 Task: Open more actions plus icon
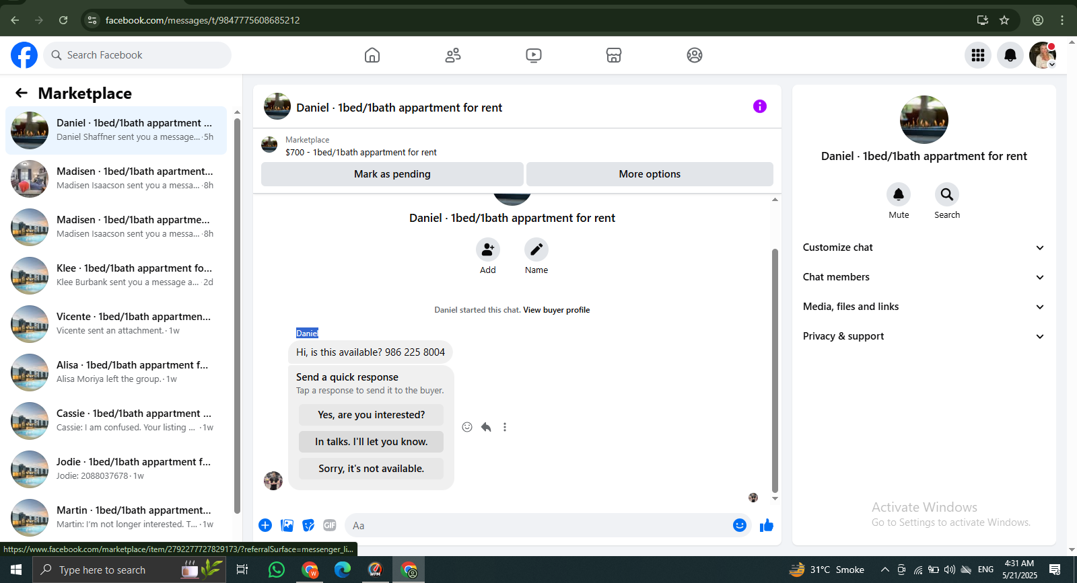pos(265,525)
